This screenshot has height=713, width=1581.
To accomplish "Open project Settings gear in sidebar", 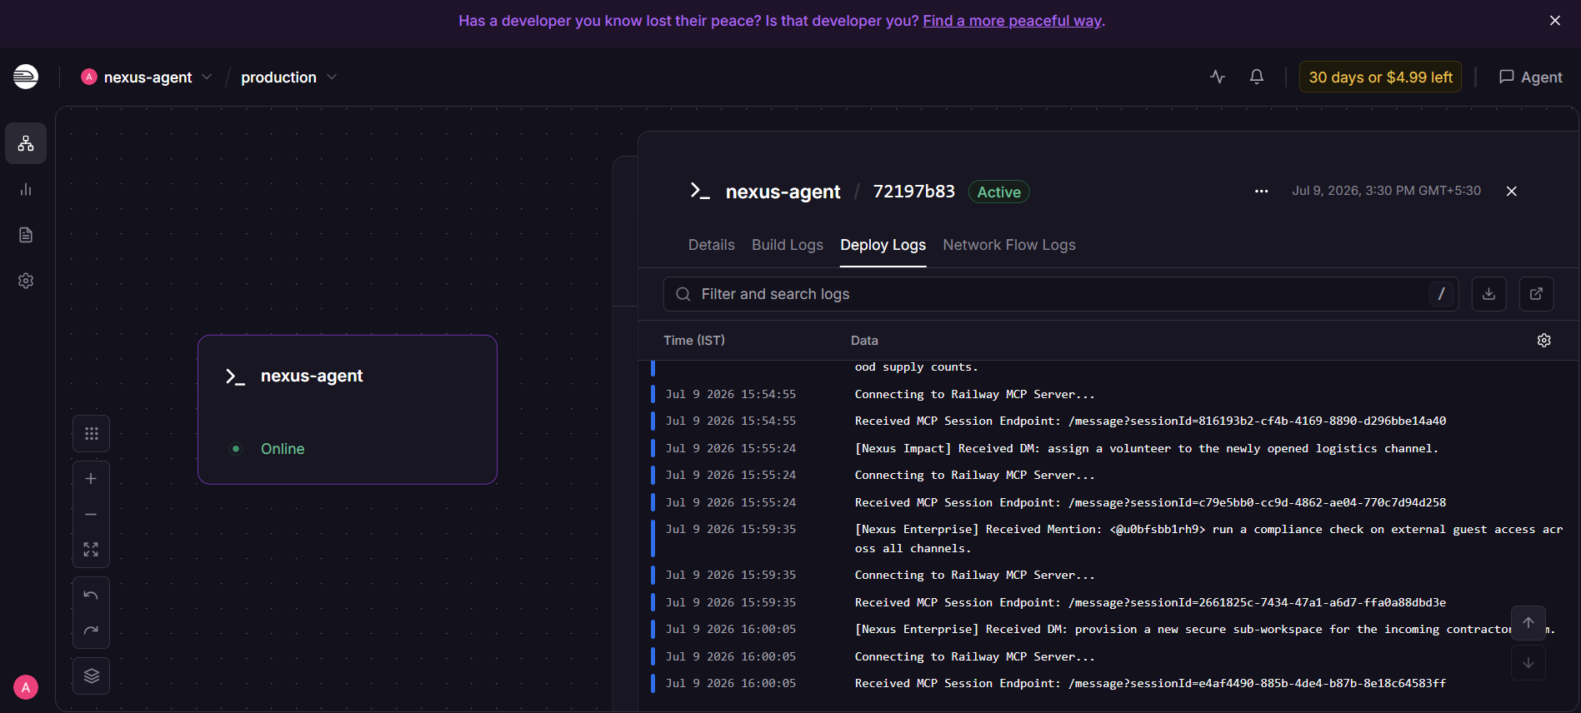I will click(x=26, y=281).
